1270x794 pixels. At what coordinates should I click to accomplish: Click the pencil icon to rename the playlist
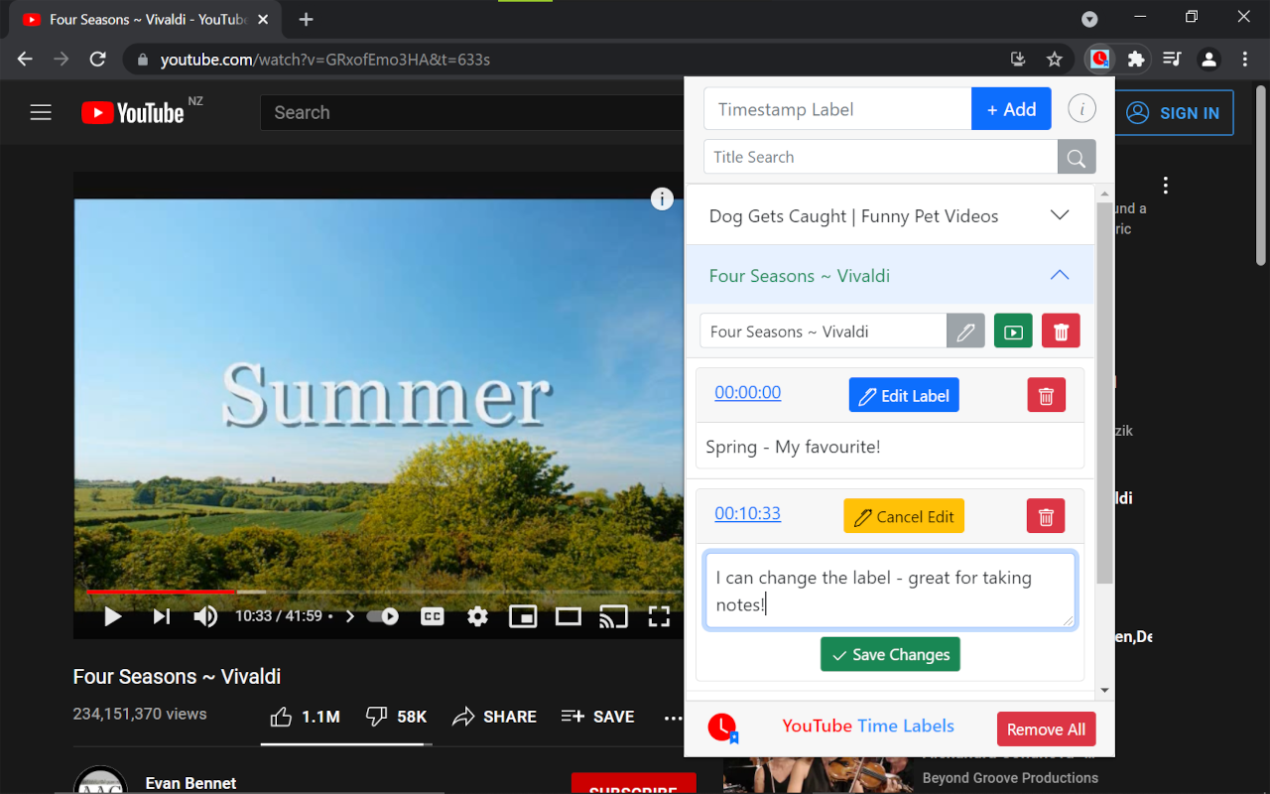coord(964,331)
